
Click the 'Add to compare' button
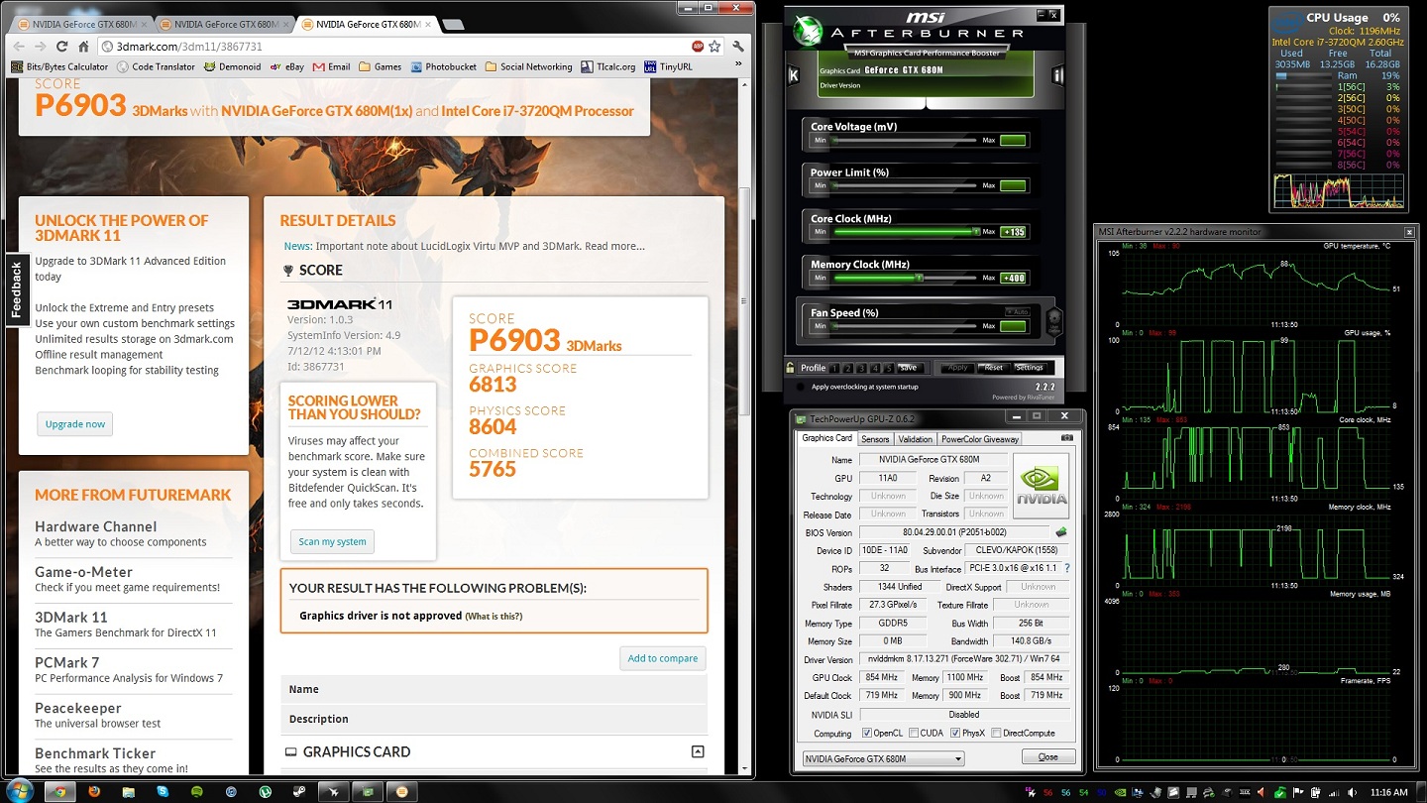click(x=663, y=658)
